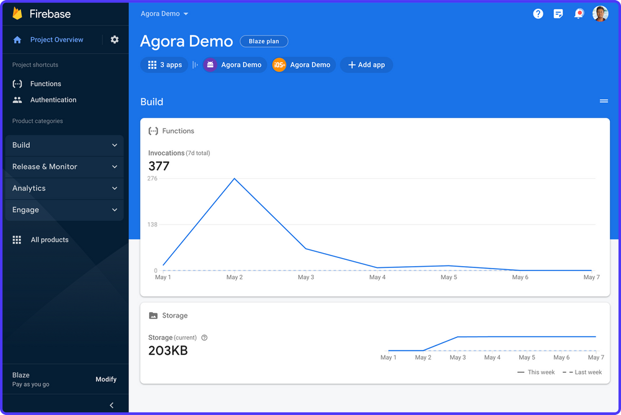Viewport: 621px width, 415px height.
Task: Expand the Release & Monitor category
Action: coord(64,166)
